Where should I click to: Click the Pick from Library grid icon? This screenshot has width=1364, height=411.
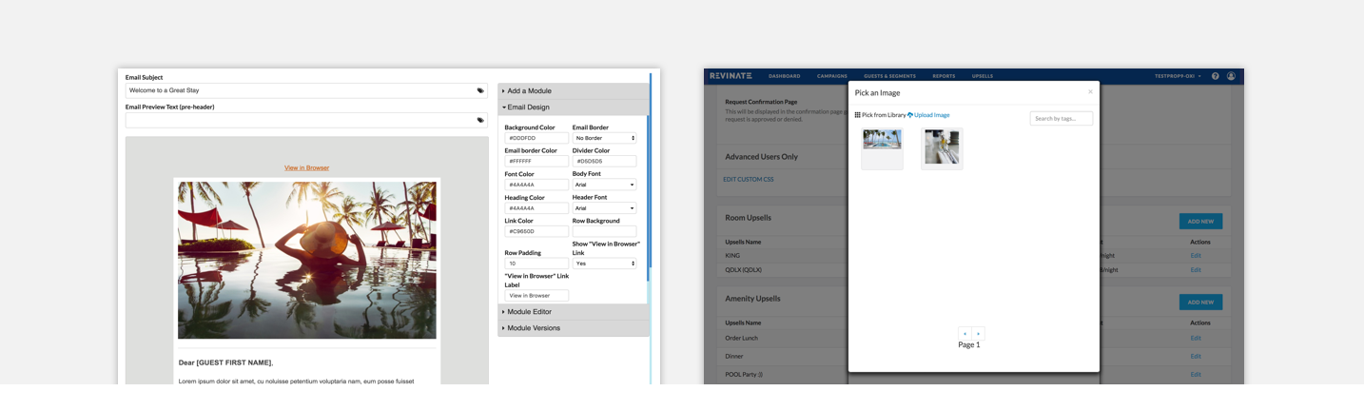click(x=857, y=115)
